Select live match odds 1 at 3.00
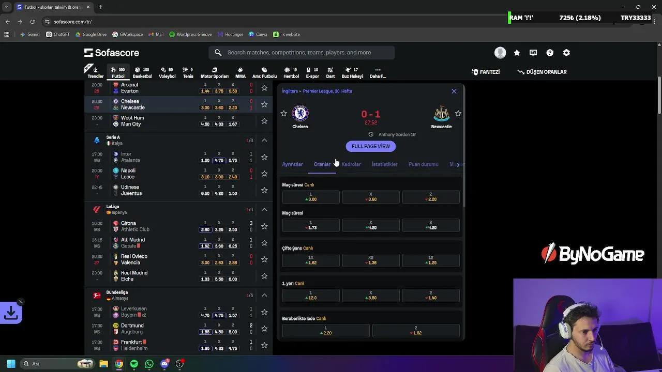 coord(311,197)
